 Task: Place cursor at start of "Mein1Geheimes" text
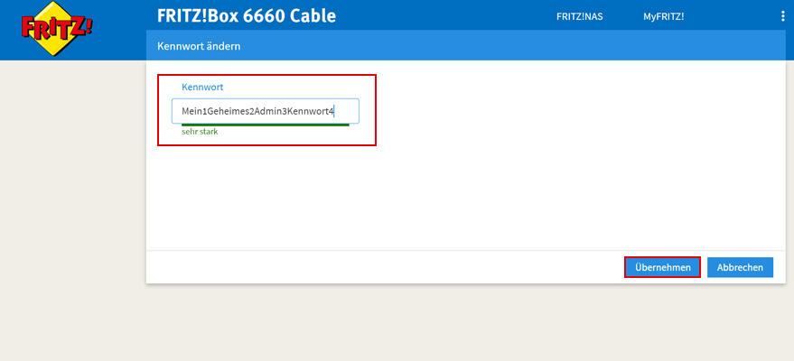pos(182,111)
